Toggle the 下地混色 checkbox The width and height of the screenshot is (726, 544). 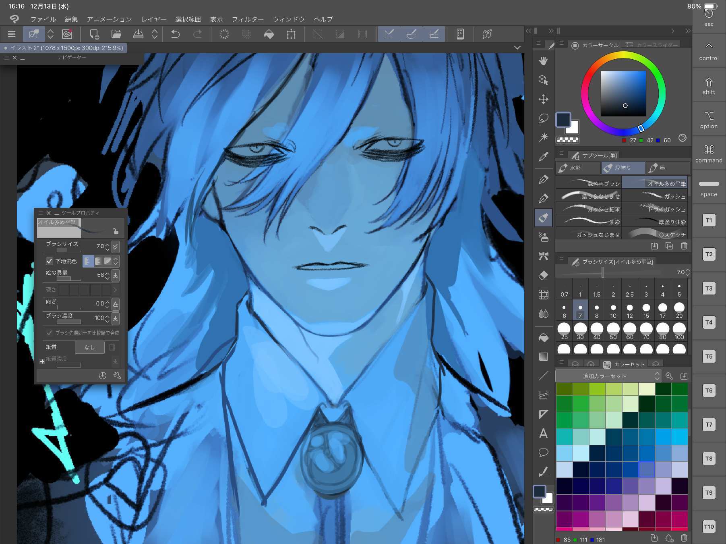[x=50, y=261]
